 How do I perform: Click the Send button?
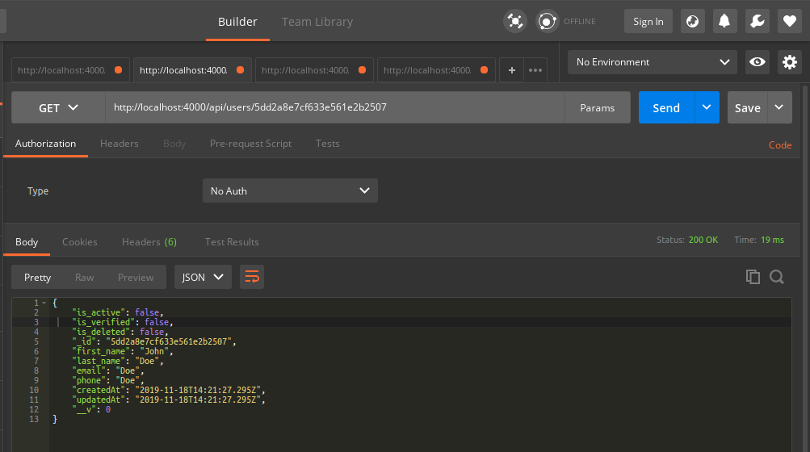pos(666,107)
